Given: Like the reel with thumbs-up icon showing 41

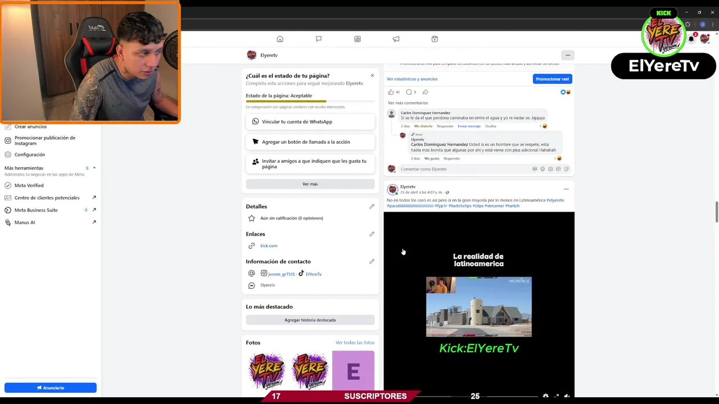Looking at the screenshot, I should (391, 92).
